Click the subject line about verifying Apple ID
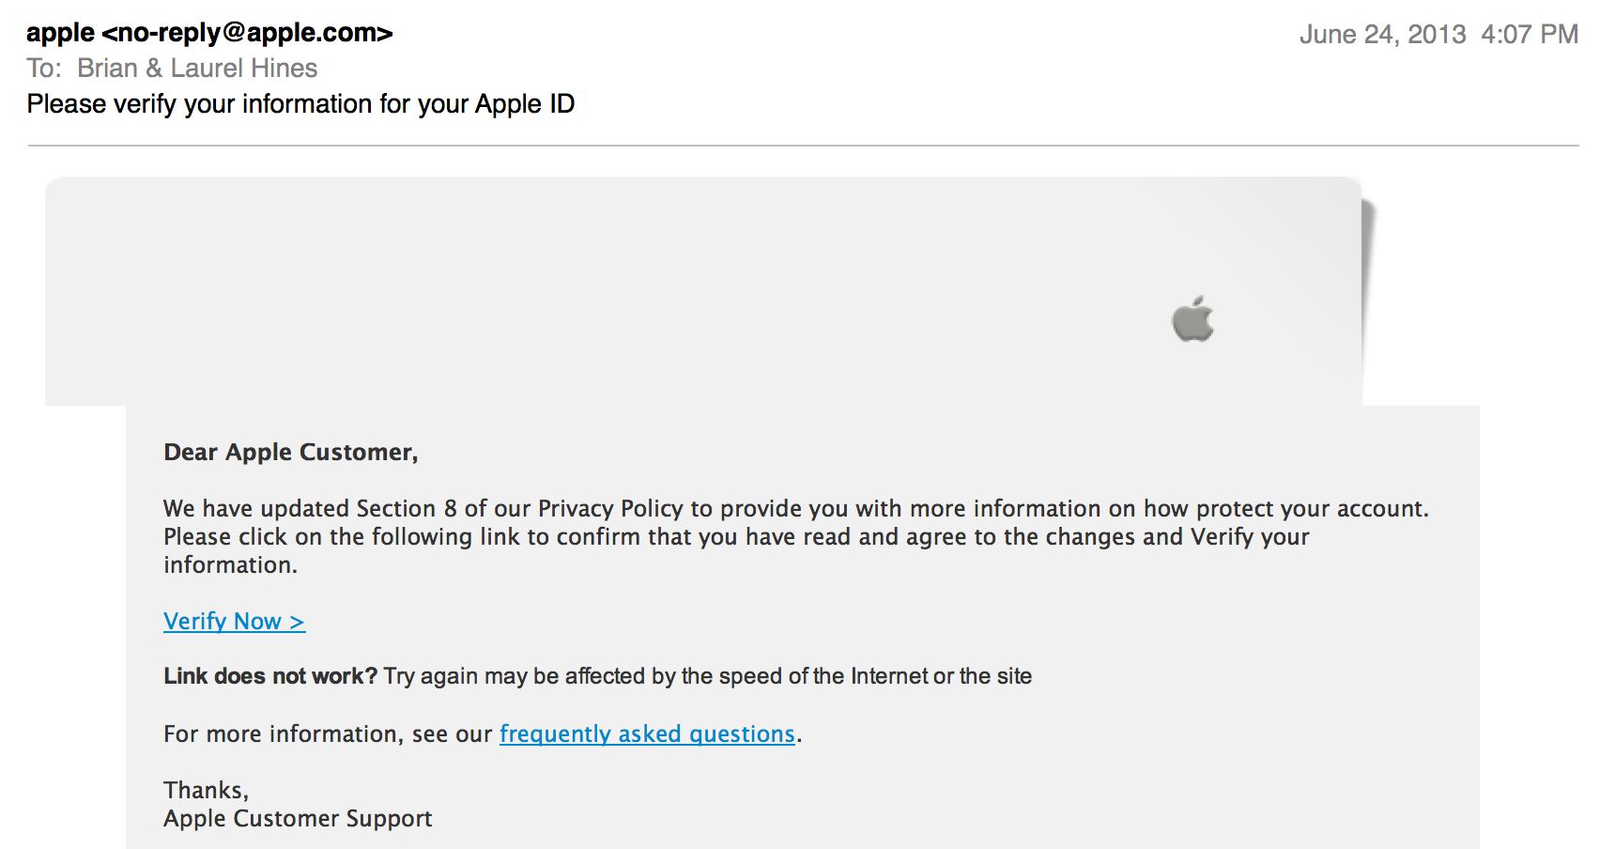 click(x=300, y=104)
